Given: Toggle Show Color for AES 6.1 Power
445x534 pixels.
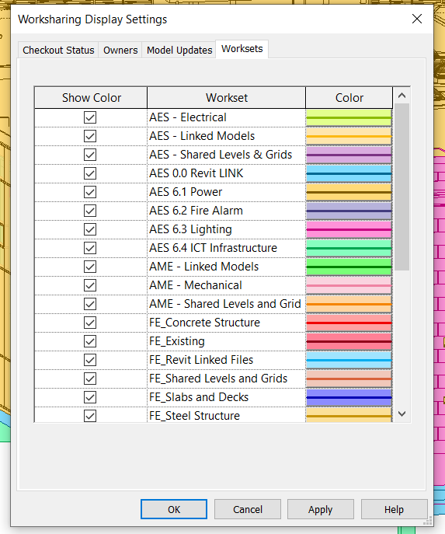Looking at the screenshot, I should click(90, 192).
